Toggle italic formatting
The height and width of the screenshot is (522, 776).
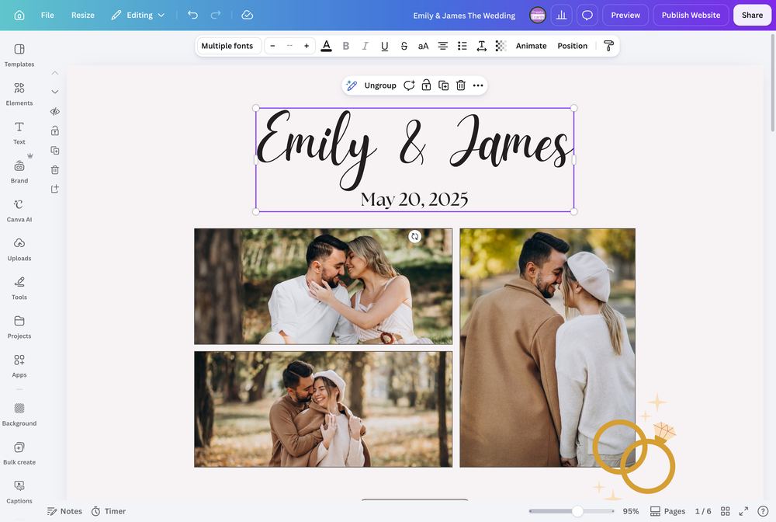coord(365,46)
